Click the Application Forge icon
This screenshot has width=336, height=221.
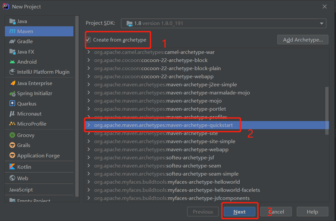tap(12, 155)
